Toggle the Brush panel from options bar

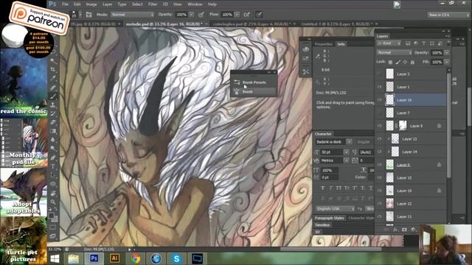point(88,15)
